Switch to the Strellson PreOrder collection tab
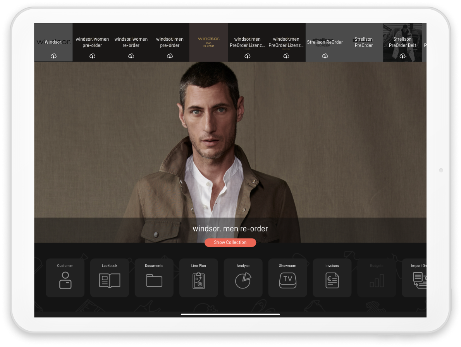This screenshot has height=347, width=461. (364, 42)
